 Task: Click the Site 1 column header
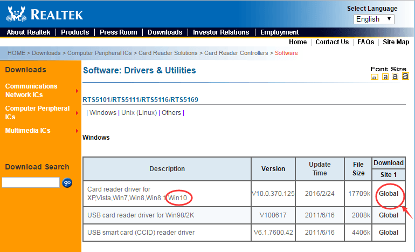pyautogui.click(x=389, y=175)
